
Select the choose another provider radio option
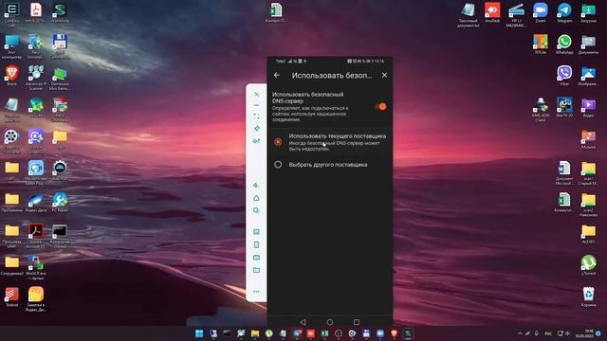click(x=278, y=164)
